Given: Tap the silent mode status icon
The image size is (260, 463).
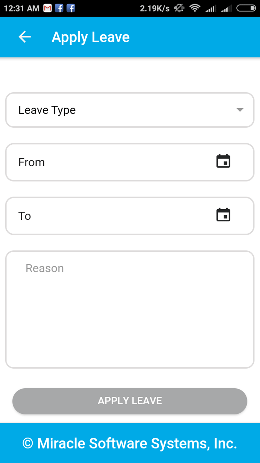Looking at the screenshot, I should [179, 8].
